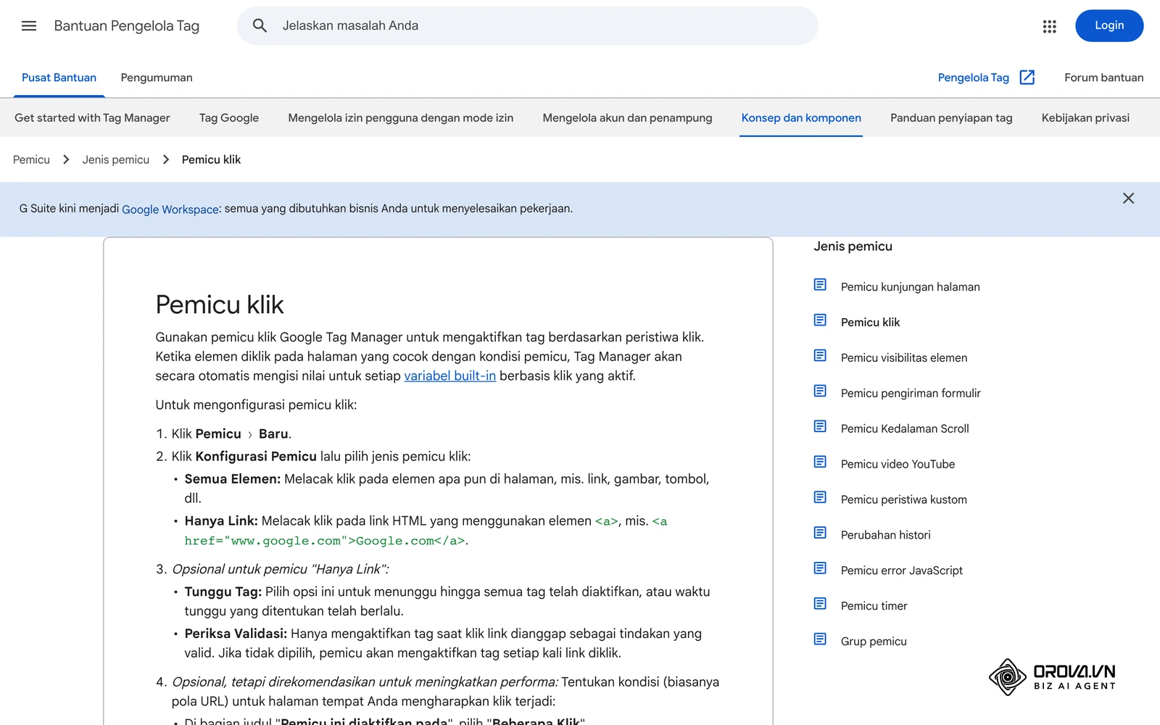Open Pemicu video YouTube article

click(x=898, y=464)
